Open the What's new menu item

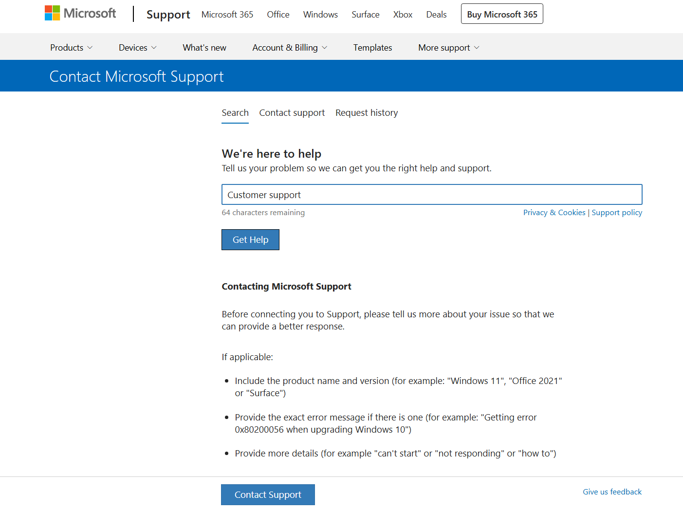click(x=204, y=48)
